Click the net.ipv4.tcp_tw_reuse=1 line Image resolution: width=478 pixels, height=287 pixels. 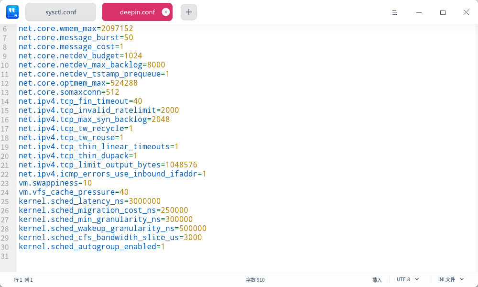72,137
